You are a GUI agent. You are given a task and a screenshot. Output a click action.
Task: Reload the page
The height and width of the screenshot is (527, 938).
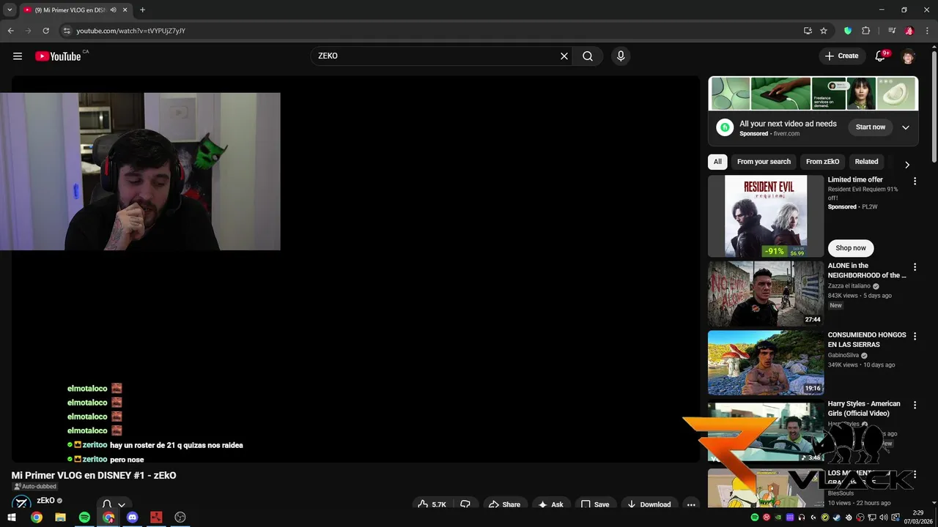coord(45,31)
